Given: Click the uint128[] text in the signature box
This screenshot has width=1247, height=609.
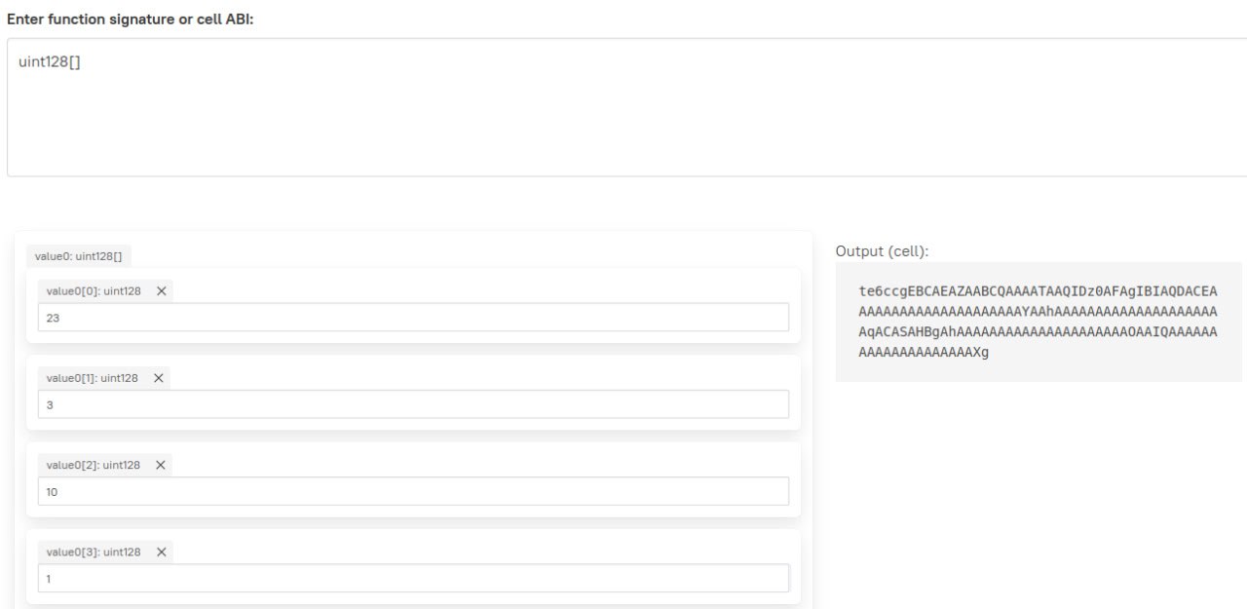Looking at the screenshot, I should click(x=50, y=62).
